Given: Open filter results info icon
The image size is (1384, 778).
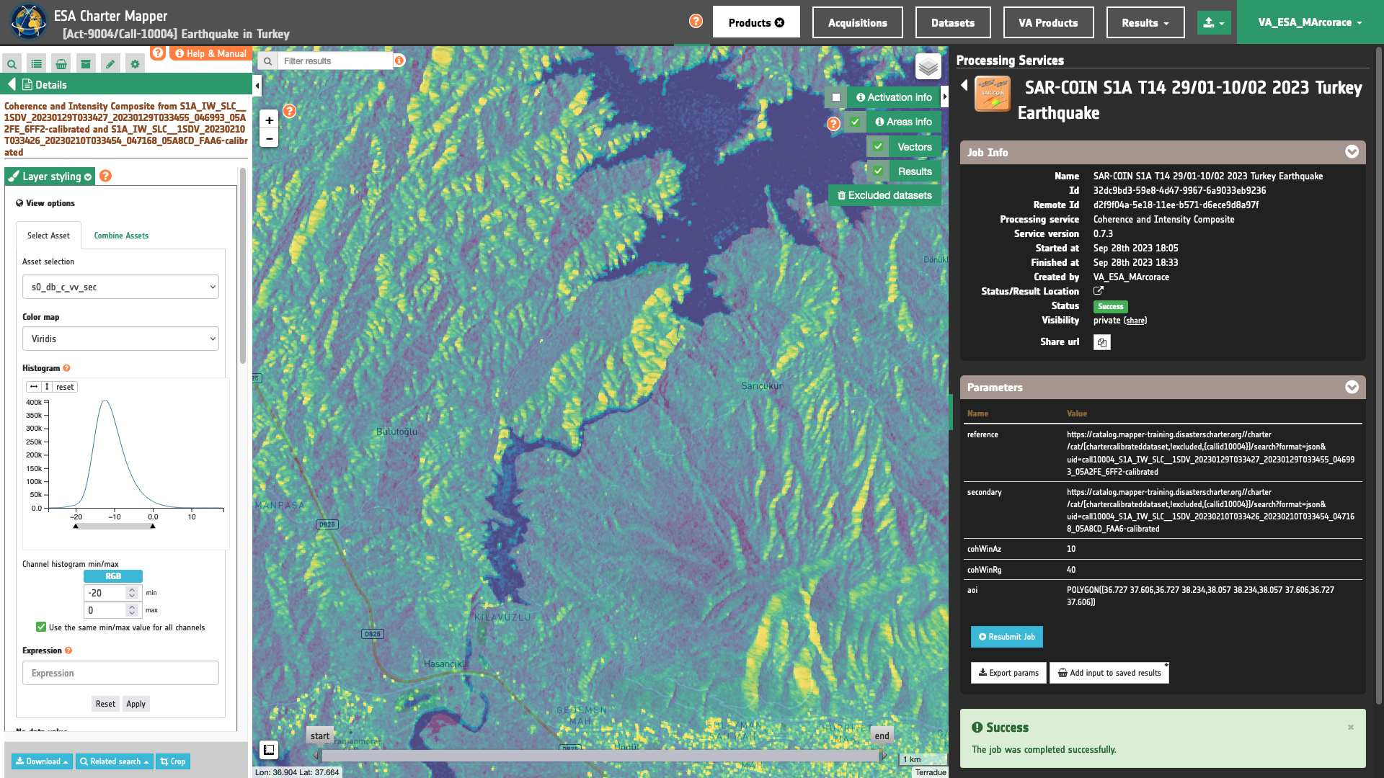Looking at the screenshot, I should (399, 61).
